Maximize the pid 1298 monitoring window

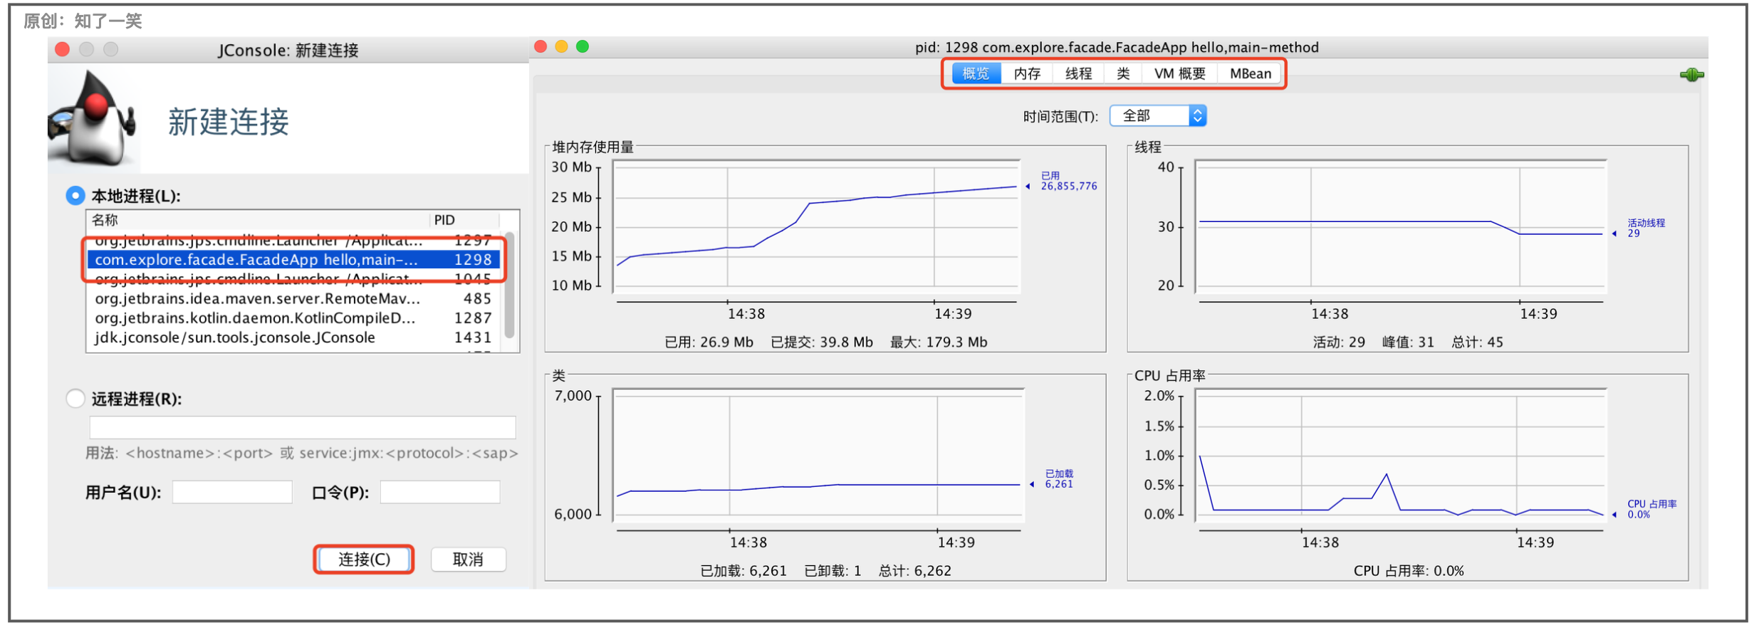point(583,46)
